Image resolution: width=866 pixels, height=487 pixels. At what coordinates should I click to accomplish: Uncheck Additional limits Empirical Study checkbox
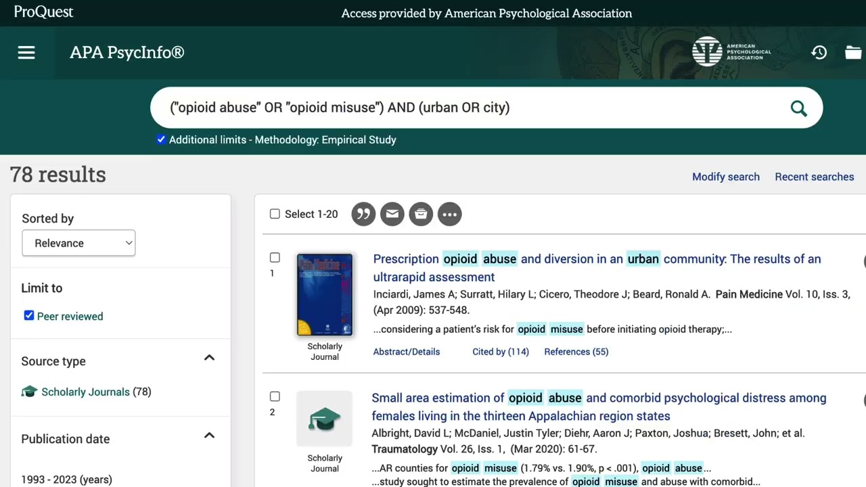point(161,139)
